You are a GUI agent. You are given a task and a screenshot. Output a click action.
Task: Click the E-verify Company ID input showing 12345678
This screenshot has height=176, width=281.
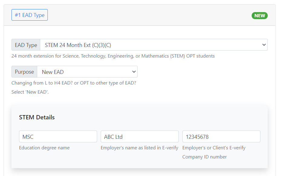click(x=221, y=136)
